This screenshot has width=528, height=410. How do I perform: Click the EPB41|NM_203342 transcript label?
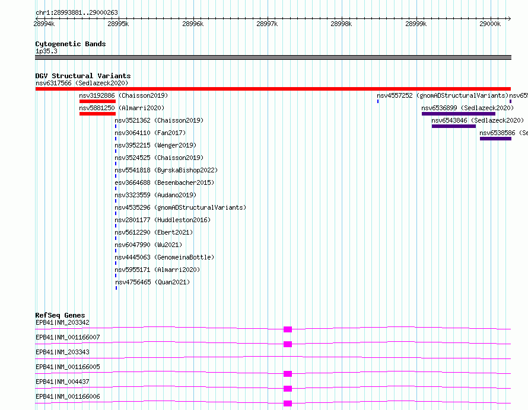(x=62, y=322)
